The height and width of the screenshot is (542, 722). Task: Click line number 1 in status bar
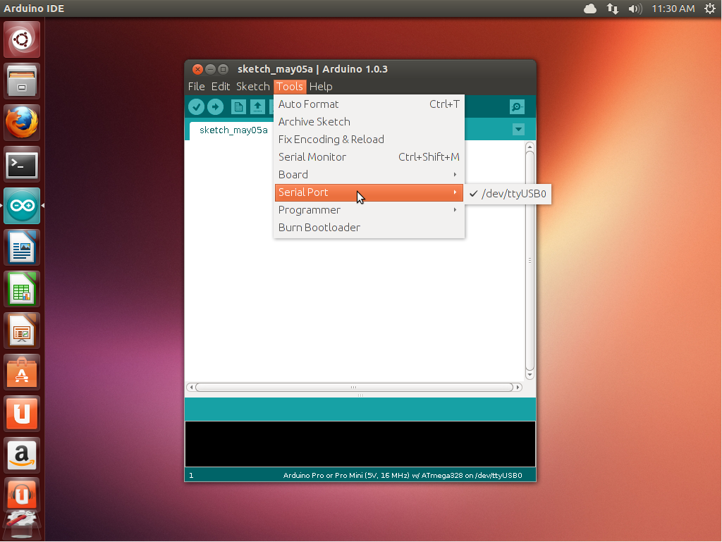tap(191, 476)
